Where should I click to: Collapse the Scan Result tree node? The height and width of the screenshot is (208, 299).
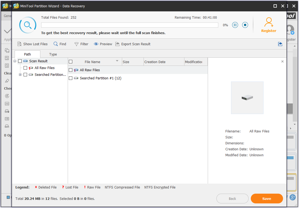pos(15,61)
